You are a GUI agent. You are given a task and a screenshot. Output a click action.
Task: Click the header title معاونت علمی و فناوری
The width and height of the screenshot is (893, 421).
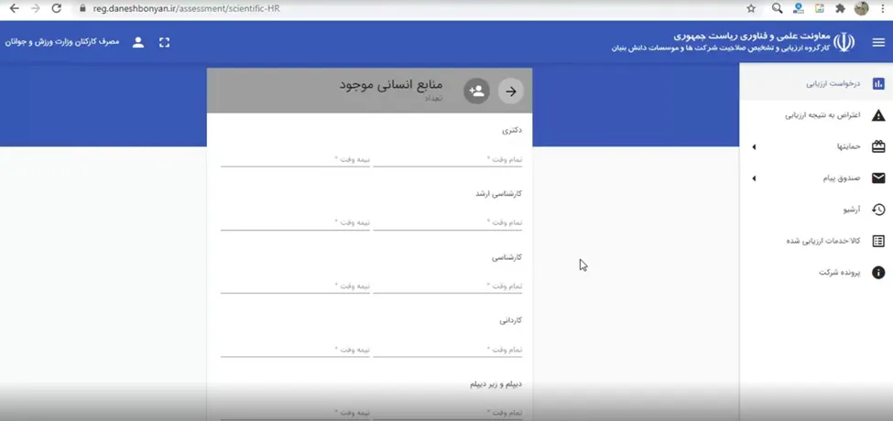pos(752,37)
